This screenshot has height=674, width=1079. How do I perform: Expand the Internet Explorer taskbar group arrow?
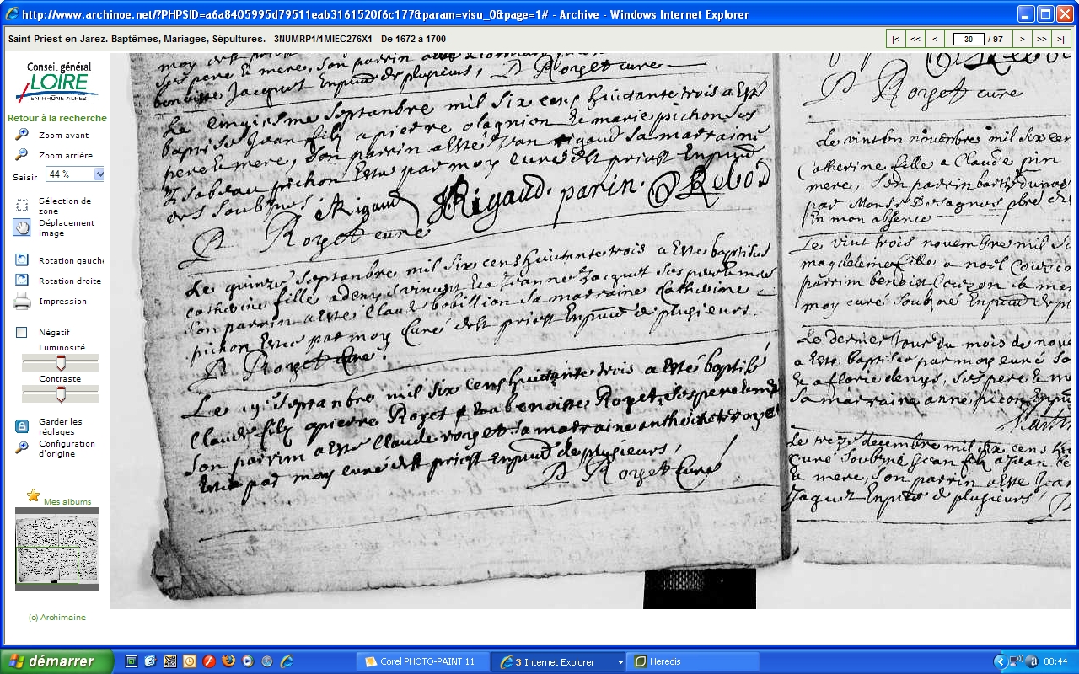(620, 662)
